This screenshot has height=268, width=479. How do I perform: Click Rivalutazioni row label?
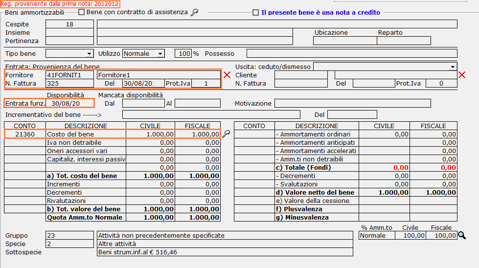tap(66, 201)
